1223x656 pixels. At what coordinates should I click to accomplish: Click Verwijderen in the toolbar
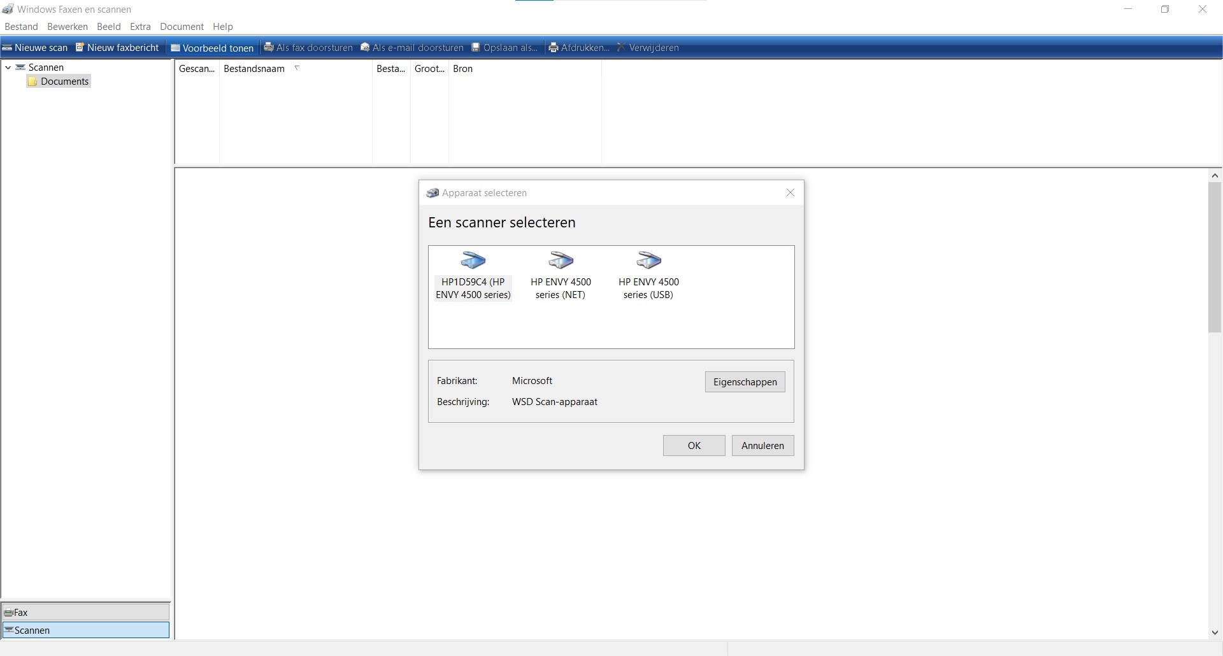[648, 48]
